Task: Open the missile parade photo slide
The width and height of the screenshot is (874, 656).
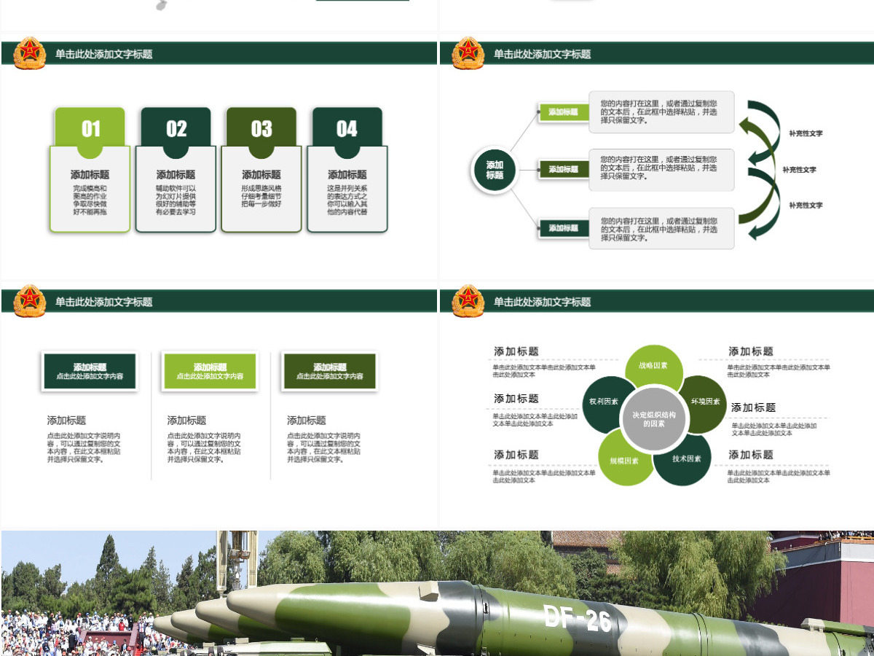Action: click(x=437, y=593)
